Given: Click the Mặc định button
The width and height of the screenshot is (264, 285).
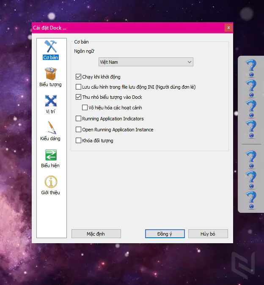Looking at the screenshot, I should [96, 234].
